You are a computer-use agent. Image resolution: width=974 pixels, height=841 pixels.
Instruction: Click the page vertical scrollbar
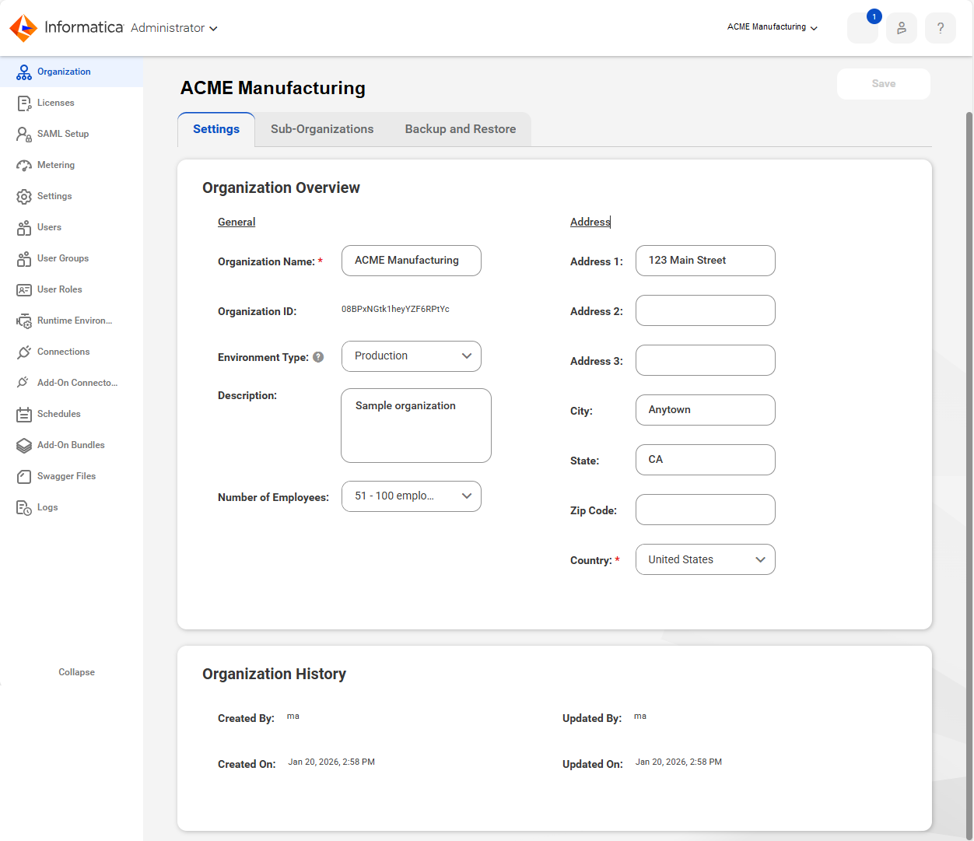point(969,475)
